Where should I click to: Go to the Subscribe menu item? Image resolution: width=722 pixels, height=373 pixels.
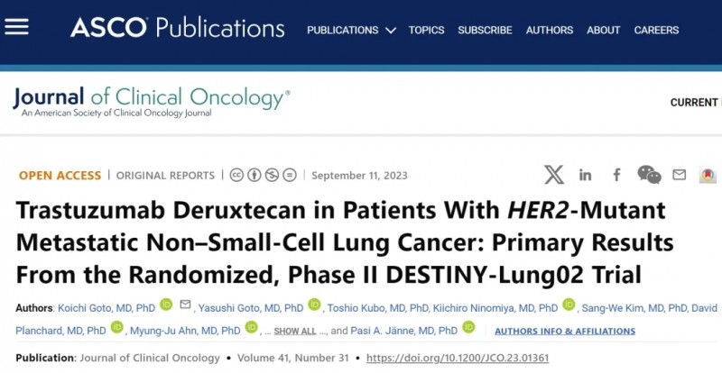click(485, 30)
